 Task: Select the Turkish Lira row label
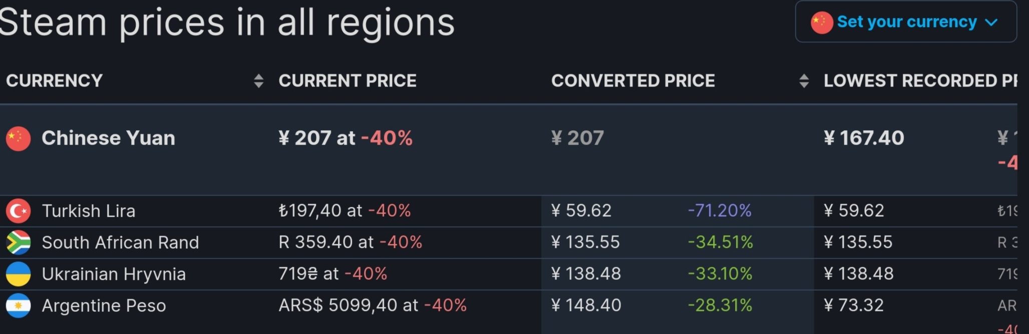coord(89,211)
